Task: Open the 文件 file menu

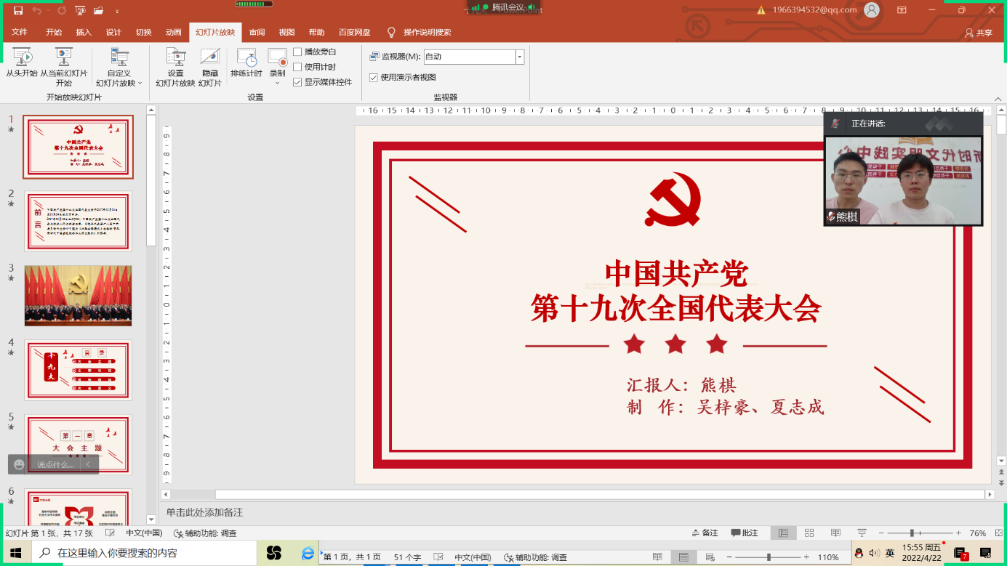Action: point(20,32)
